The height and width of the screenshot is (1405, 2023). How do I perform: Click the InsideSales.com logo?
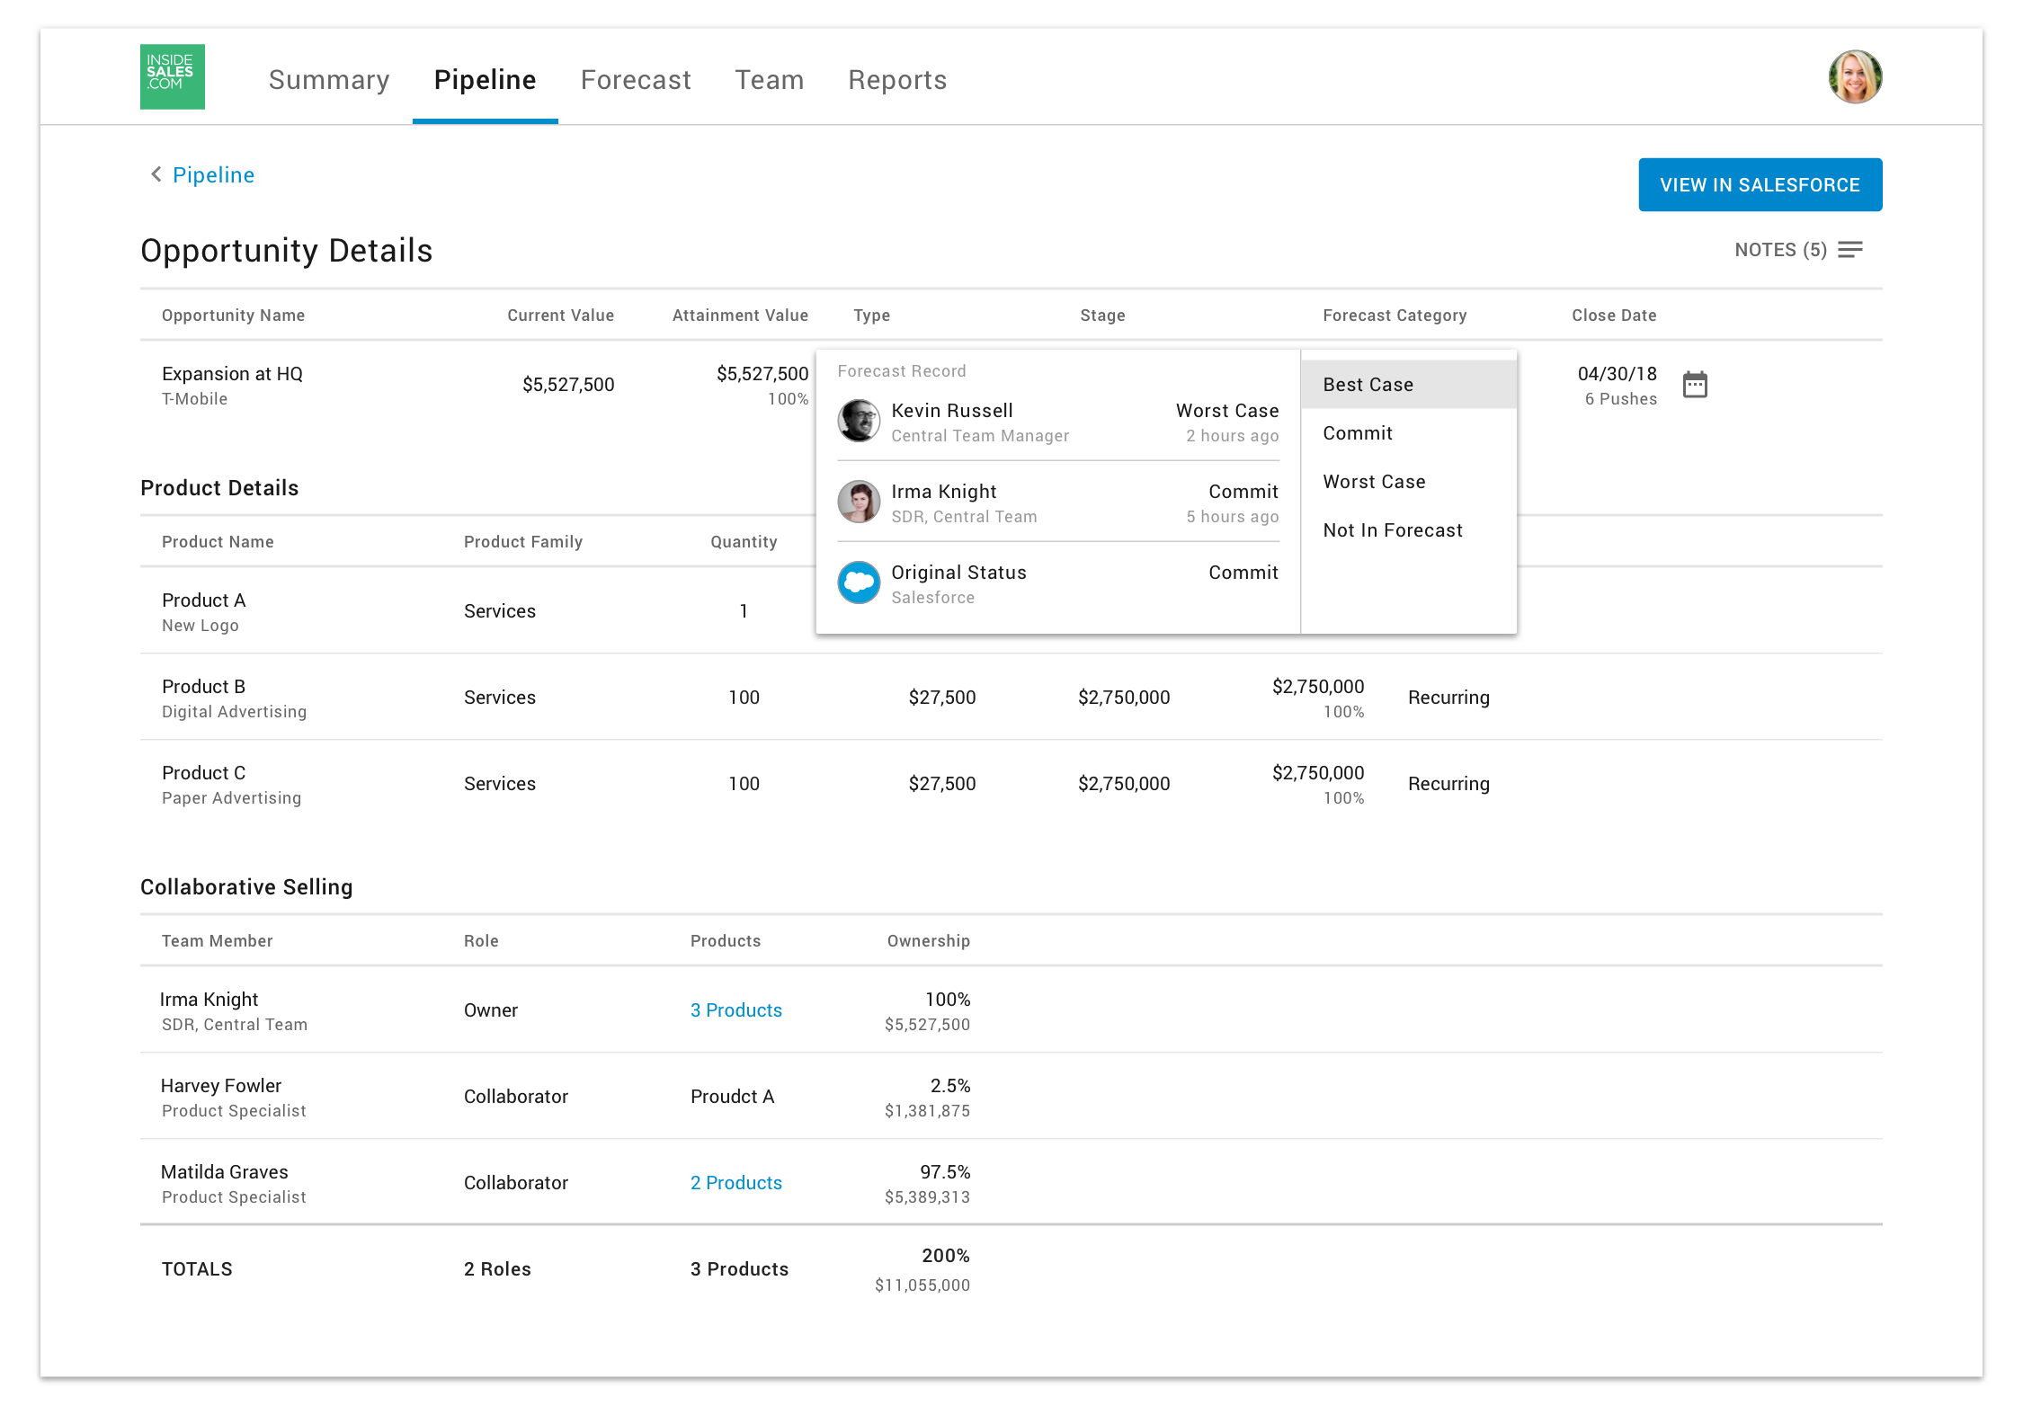coord(172,76)
